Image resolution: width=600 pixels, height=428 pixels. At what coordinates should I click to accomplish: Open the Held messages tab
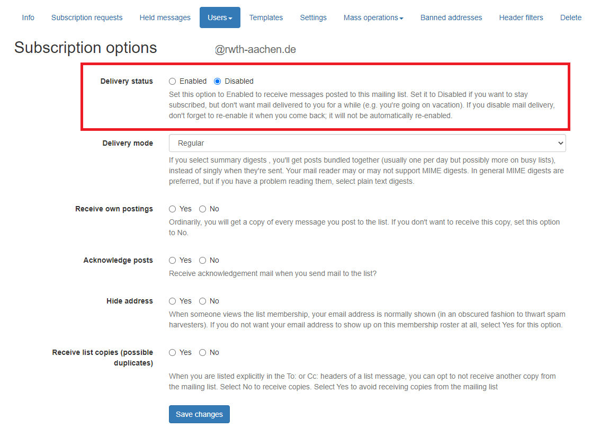[x=165, y=17]
